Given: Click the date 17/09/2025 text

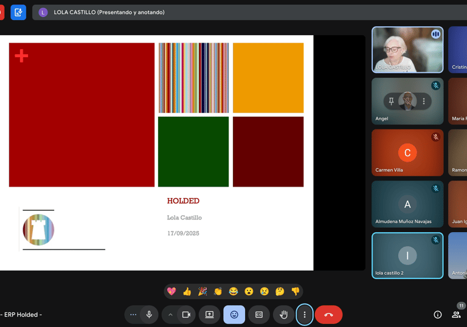Looking at the screenshot, I should coord(183,233).
